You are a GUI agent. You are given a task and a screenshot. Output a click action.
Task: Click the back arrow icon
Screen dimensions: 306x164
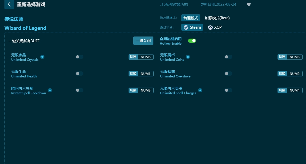click(9, 4)
